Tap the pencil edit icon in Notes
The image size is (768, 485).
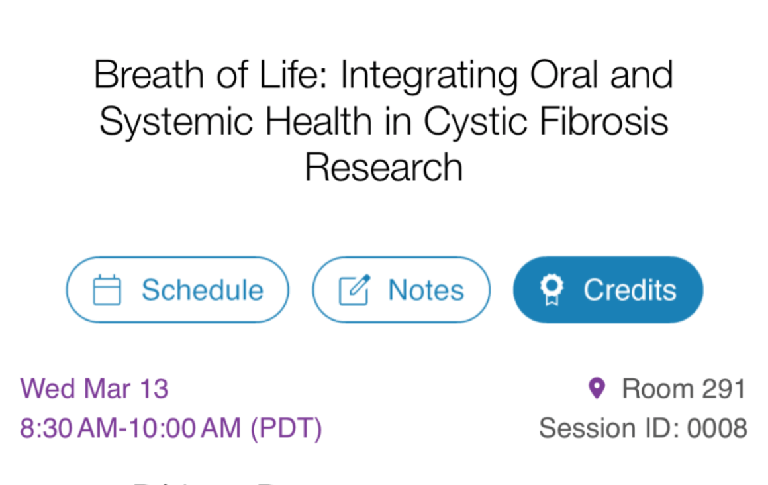pyautogui.click(x=355, y=290)
